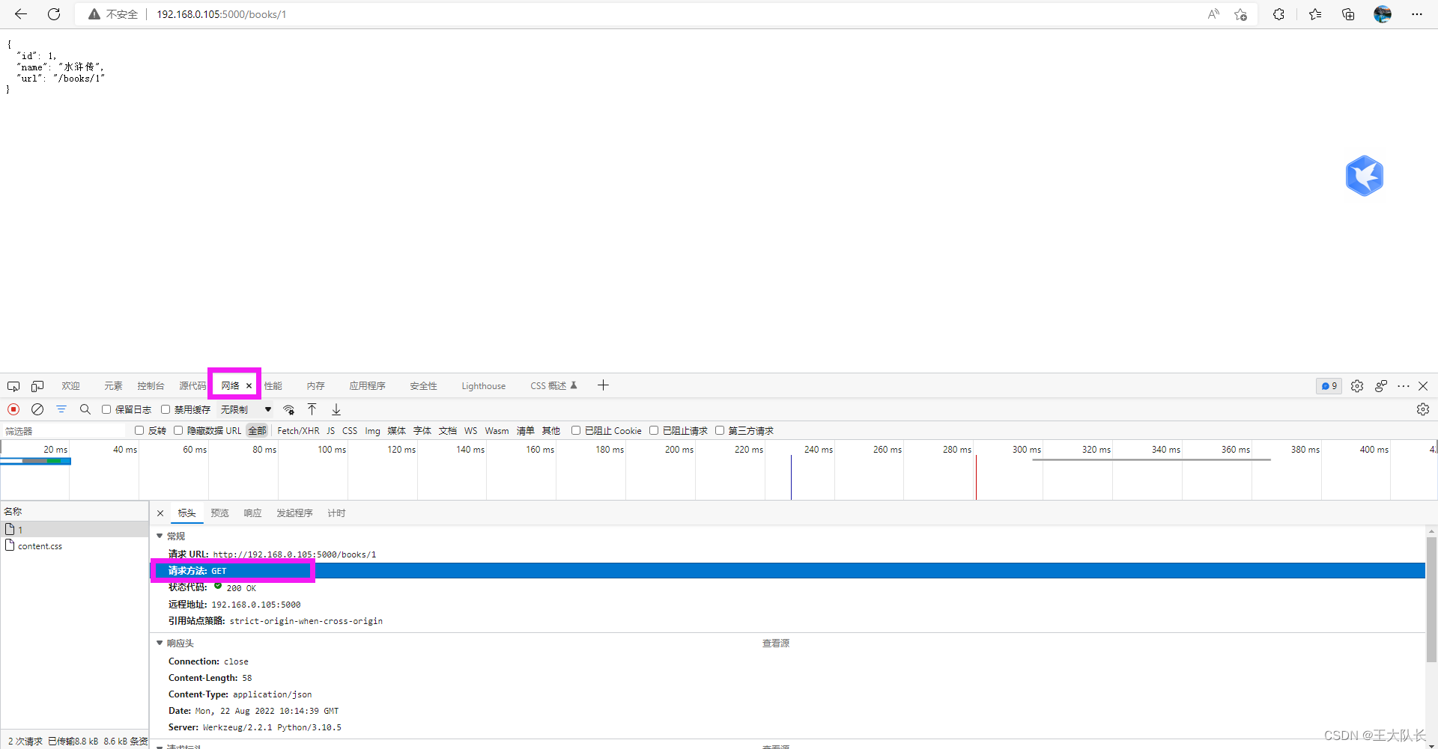Open Network panel settings gear
1438x749 pixels.
pyautogui.click(x=1423, y=409)
